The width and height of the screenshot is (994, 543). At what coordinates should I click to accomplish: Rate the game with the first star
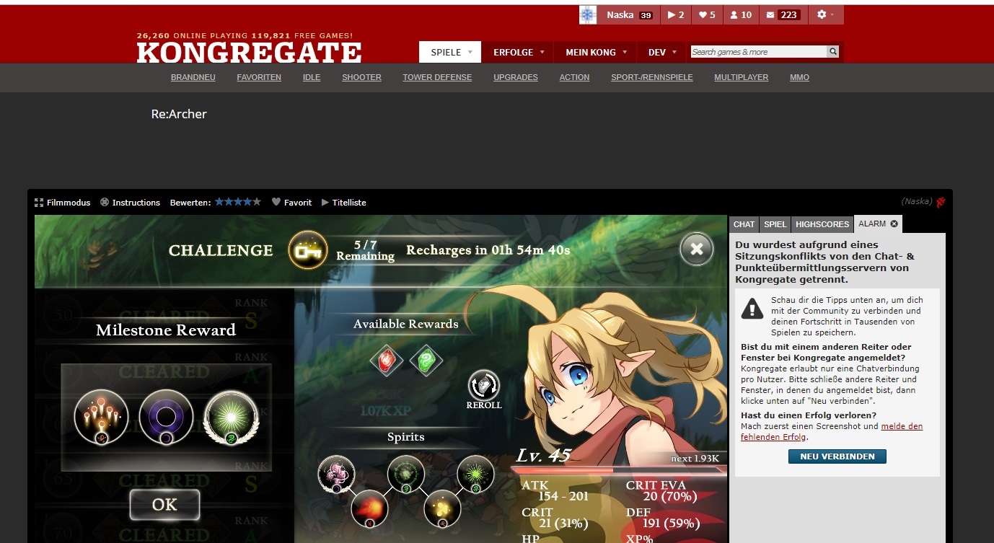[x=219, y=202]
